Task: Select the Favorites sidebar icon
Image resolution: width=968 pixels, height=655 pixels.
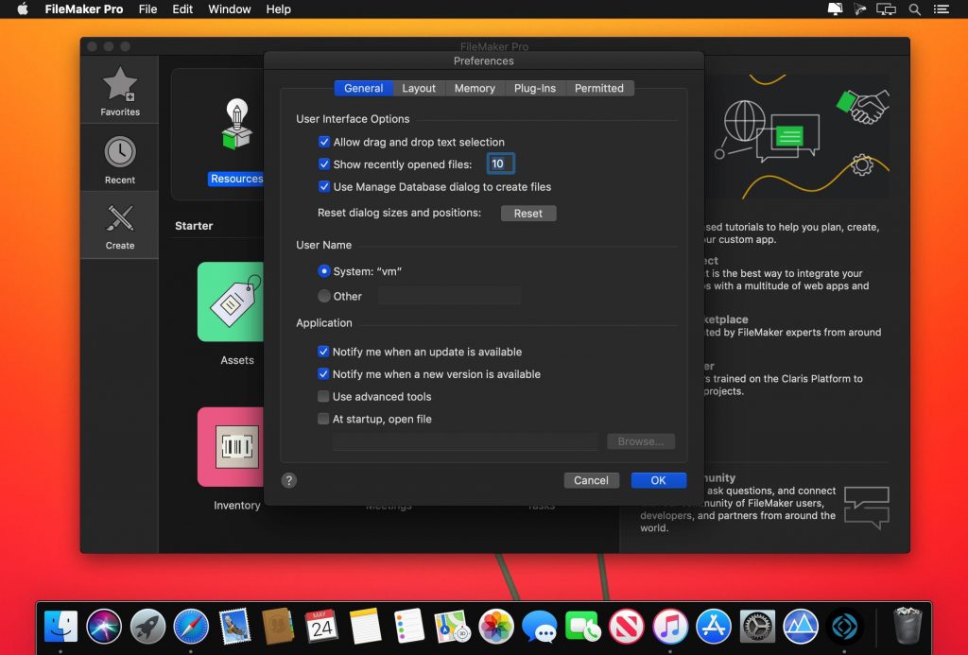Action: tap(119, 89)
